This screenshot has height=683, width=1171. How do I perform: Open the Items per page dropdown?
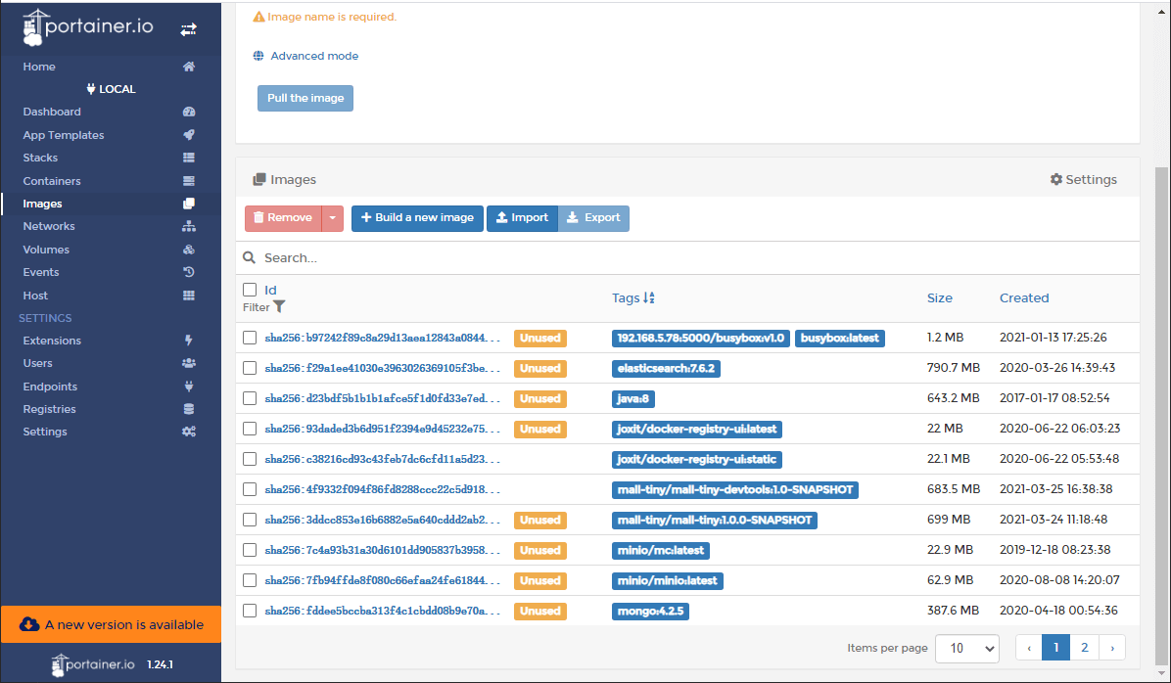966,648
